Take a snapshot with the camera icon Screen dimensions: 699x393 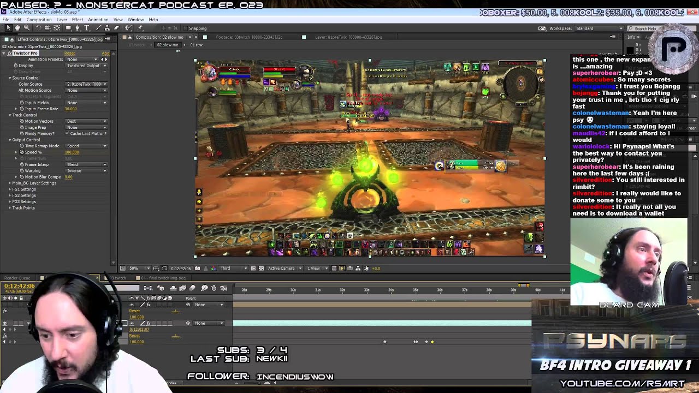197,268
